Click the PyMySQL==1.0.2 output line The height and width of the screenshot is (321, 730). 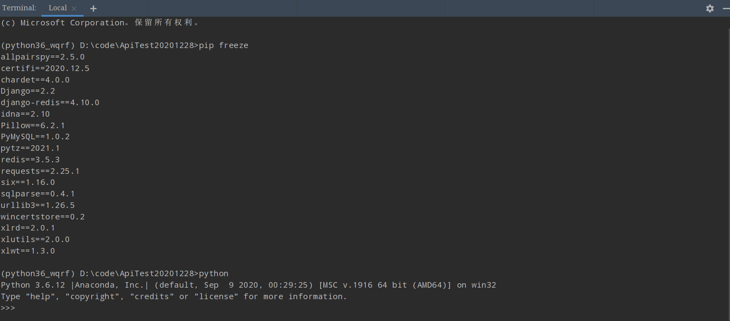(x=35, y=137)
